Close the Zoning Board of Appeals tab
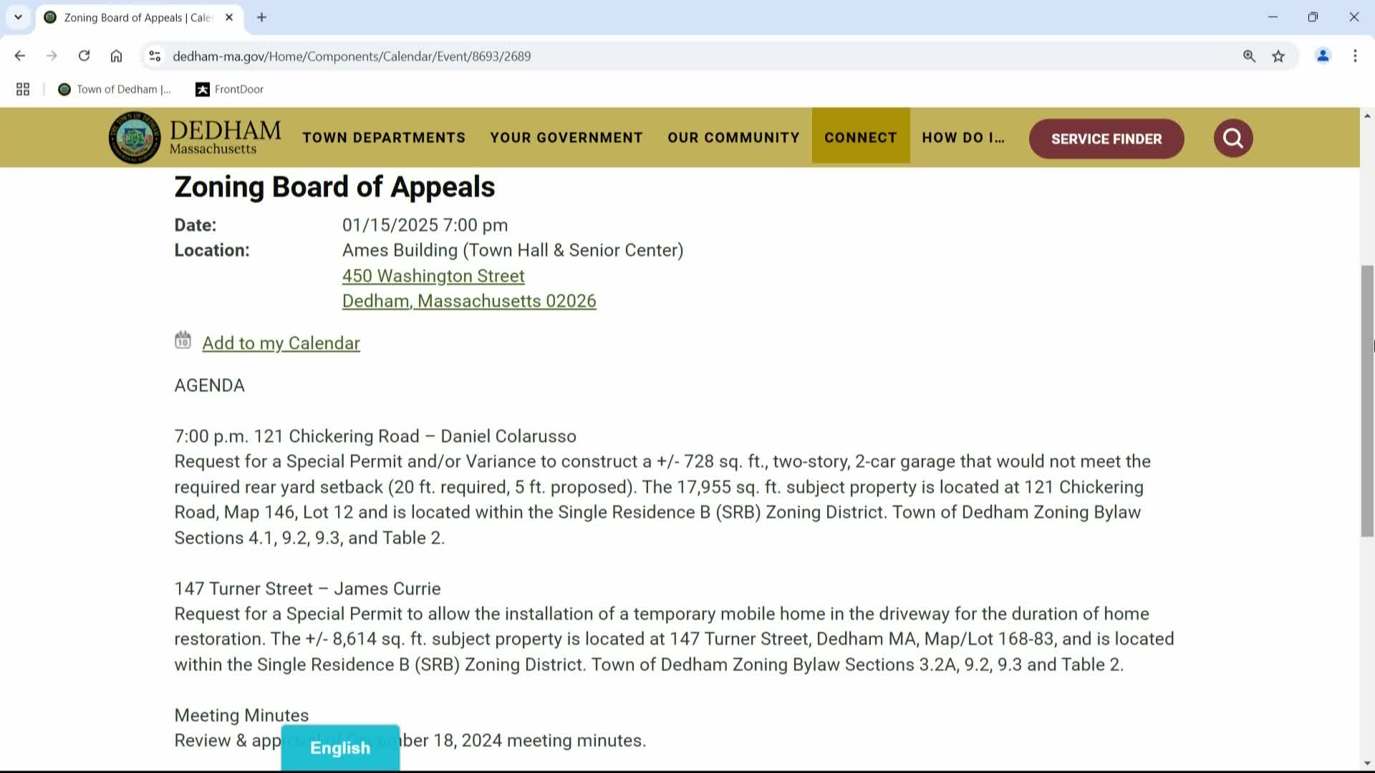1375x773 pixels. point(229,17)
